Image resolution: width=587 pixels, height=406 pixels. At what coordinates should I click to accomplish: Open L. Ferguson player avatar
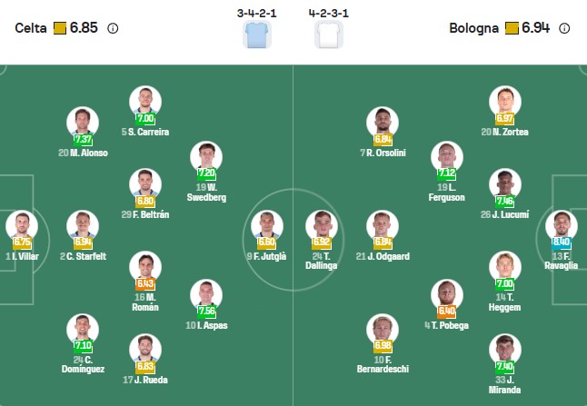click(447, 156)
